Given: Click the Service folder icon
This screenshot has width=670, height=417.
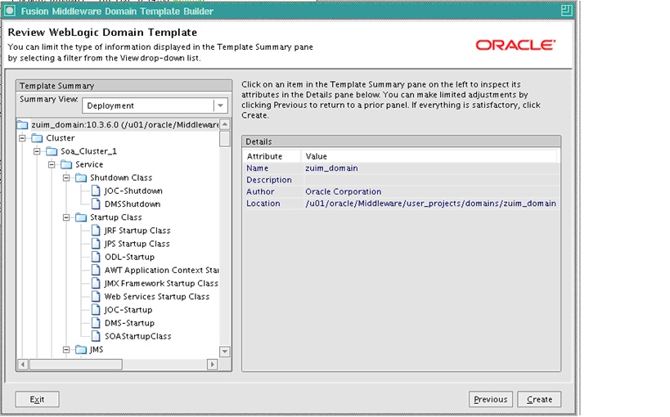Looking at the screenshot, I should 66,164.
